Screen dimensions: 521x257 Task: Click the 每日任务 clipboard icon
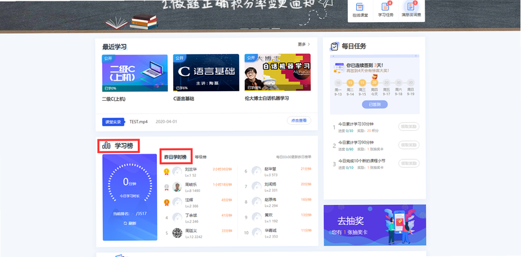click(x=335, y=46)
